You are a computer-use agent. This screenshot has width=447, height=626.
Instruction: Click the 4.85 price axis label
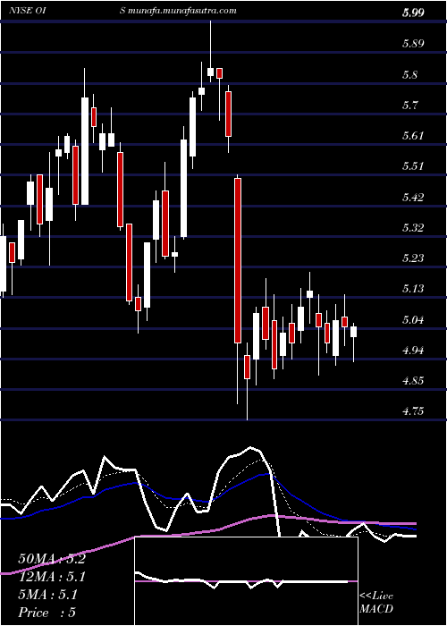(x=413, y=380)
